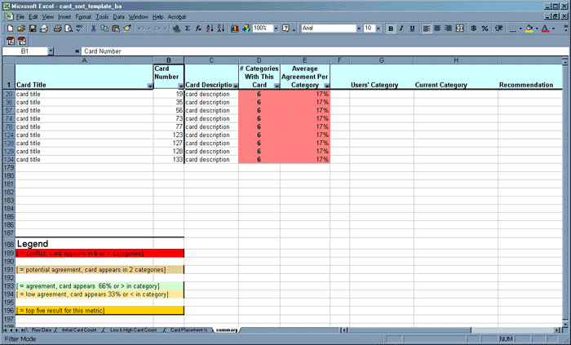
Task: Expand the Average Agreement Per Category filter
Action: [325, 86]
